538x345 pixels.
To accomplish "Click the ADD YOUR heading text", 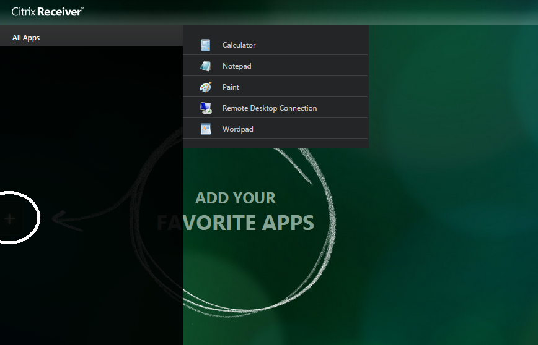I will tap(236, 198).
